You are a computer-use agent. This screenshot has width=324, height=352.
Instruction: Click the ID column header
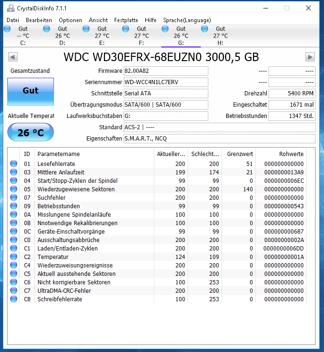pyautogui.click(x=27, y=154)
